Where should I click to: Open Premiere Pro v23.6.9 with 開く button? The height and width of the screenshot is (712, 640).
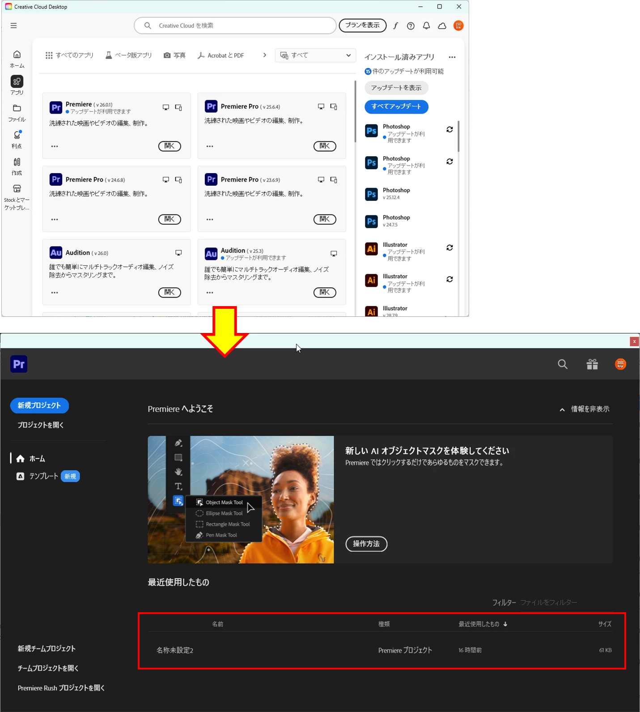click(x=325, y=219)
